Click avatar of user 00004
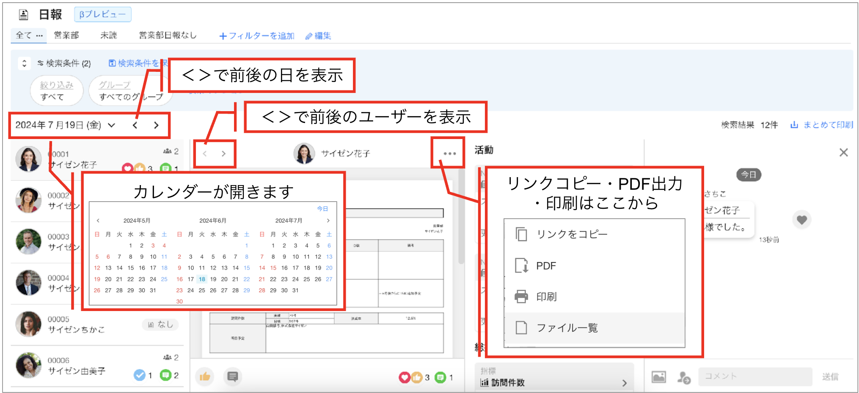 [28, 283]
